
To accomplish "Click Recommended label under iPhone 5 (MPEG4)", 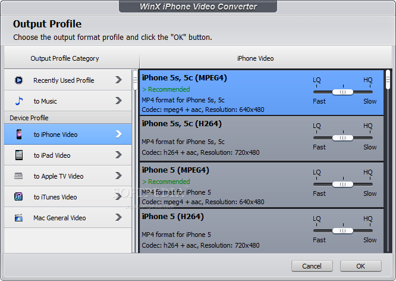I will [x=166, y=182].
